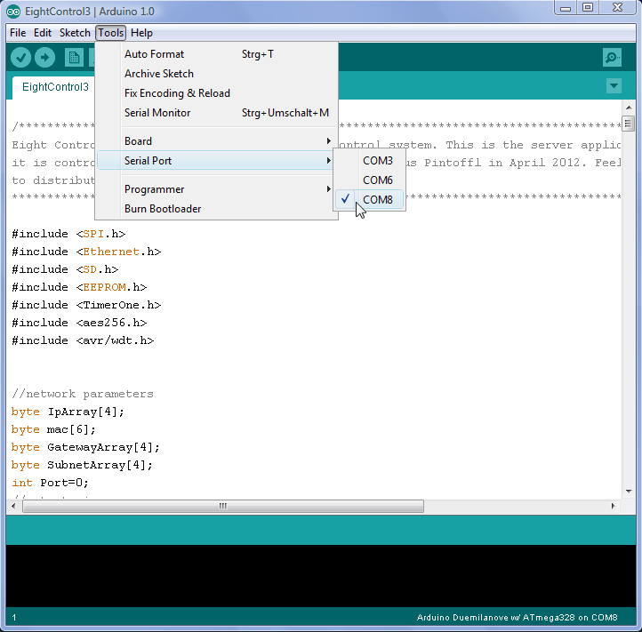Image resolution: width=642 pixels, height=632 pixels.
Task: Click the Arduino logo in title bar
Action: [13, 12]
